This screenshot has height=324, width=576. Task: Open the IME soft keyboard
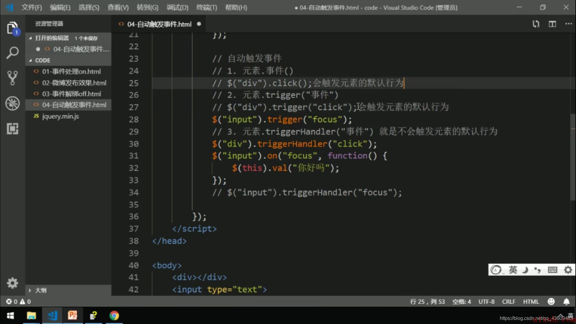tap(552, 270)
